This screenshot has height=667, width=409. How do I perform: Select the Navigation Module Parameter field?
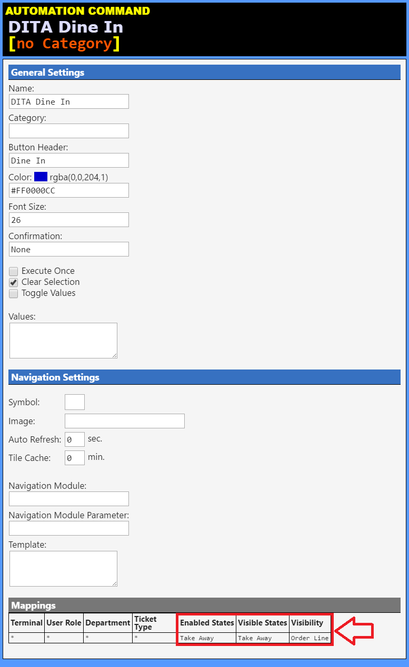(69, 528)
